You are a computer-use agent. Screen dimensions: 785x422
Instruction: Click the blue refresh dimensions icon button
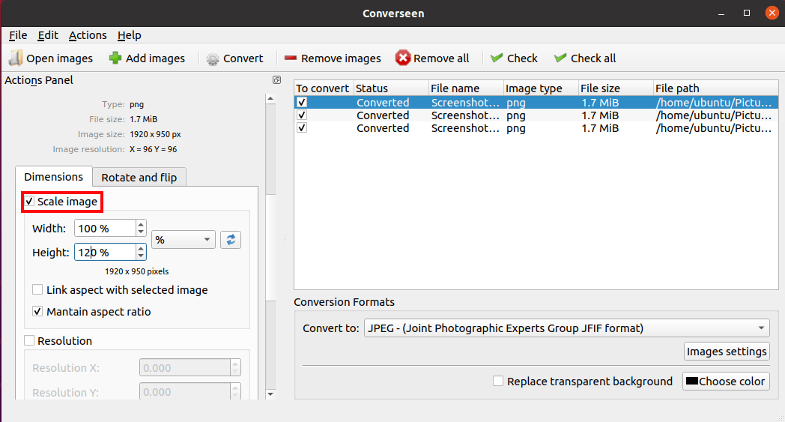pyautogui.click(x=230, y=240)
